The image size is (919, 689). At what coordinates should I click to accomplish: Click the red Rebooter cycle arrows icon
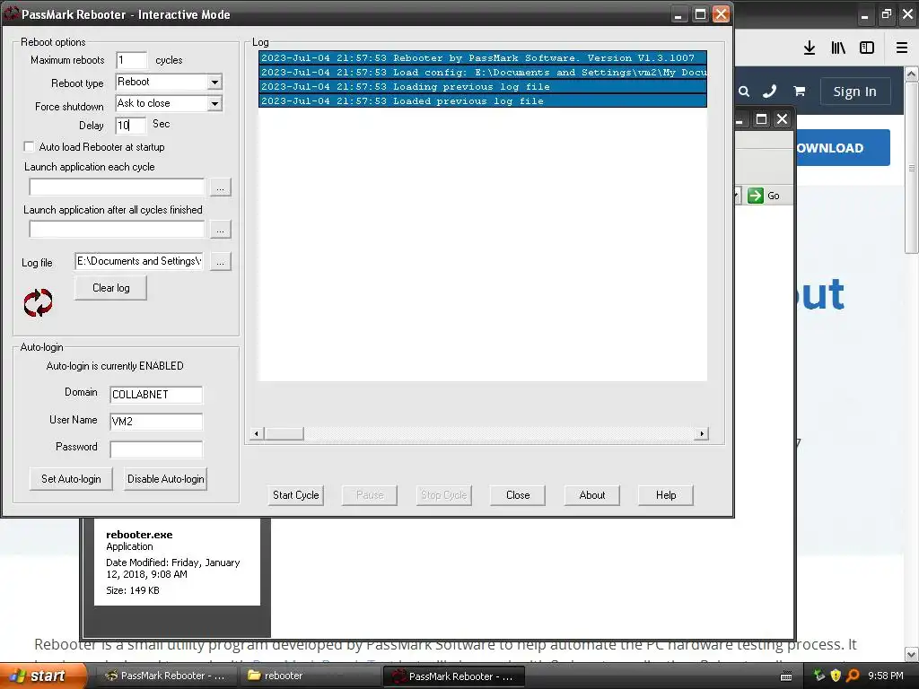click(38, 302)
